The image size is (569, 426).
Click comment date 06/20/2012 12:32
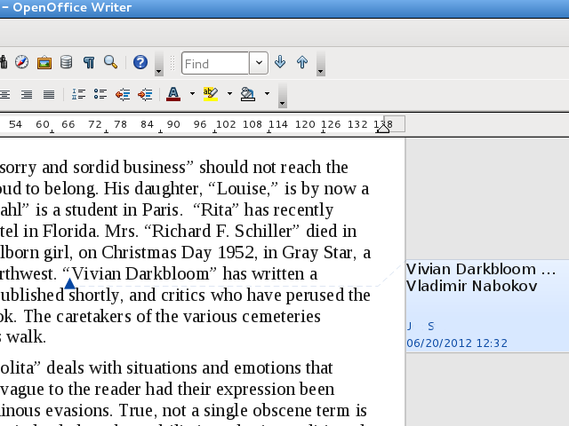[457, 343]
